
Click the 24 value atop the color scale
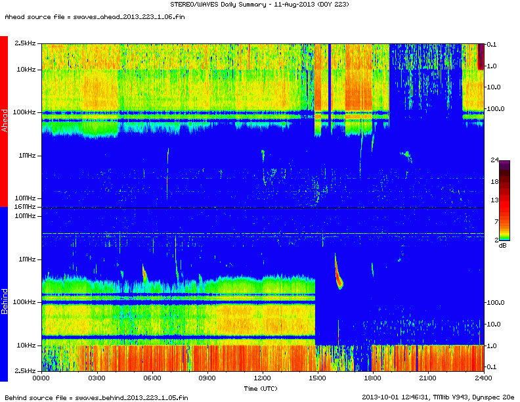coord(496,160)
